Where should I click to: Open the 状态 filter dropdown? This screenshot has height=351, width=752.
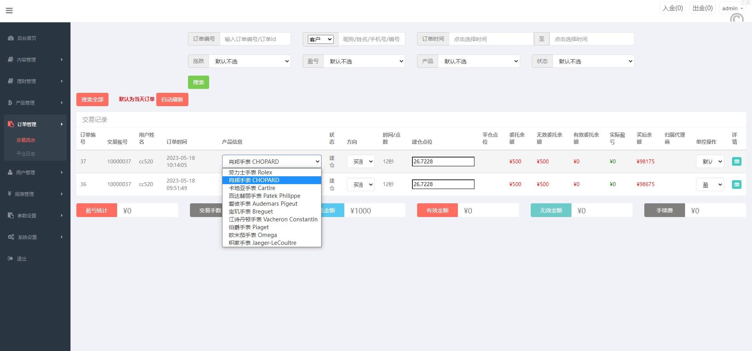[x=593, y=61]
